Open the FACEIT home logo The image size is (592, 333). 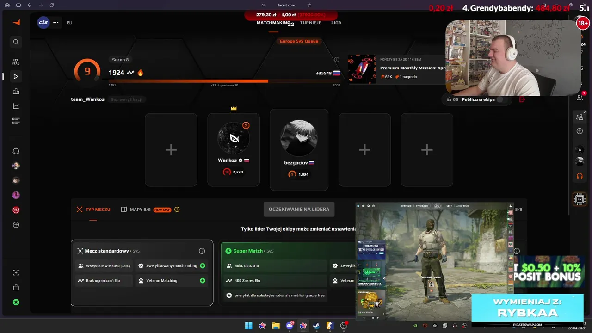16,22
